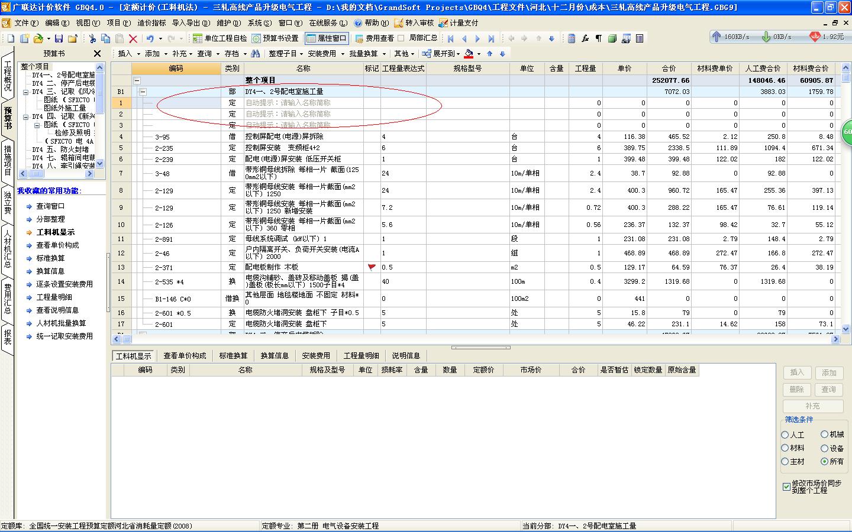Click the 计量支付 toolbar icon
The width and height of the screenshot is (852, 532).
(459, 22)
